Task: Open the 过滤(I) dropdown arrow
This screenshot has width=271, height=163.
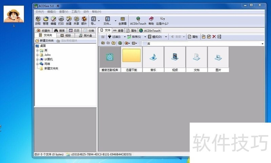Action: pyautogui.click(x=125, y=37)
